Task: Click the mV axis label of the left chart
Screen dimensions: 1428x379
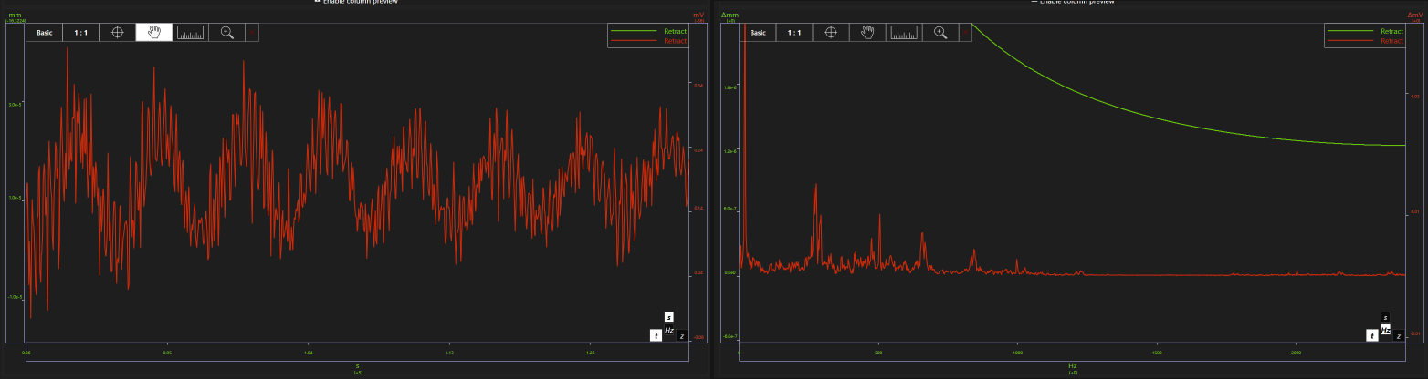Action: [x=698, y=15]
